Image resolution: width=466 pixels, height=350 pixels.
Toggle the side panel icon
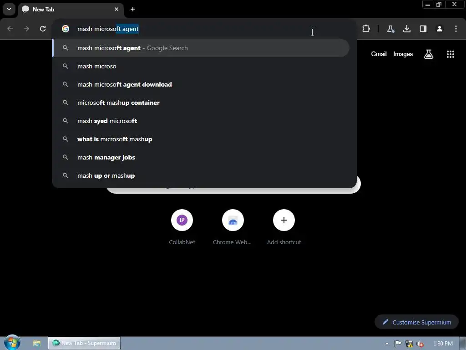423,29
